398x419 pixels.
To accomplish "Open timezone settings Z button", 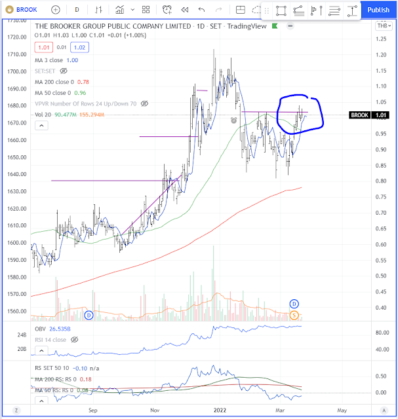I will [16, 410].
